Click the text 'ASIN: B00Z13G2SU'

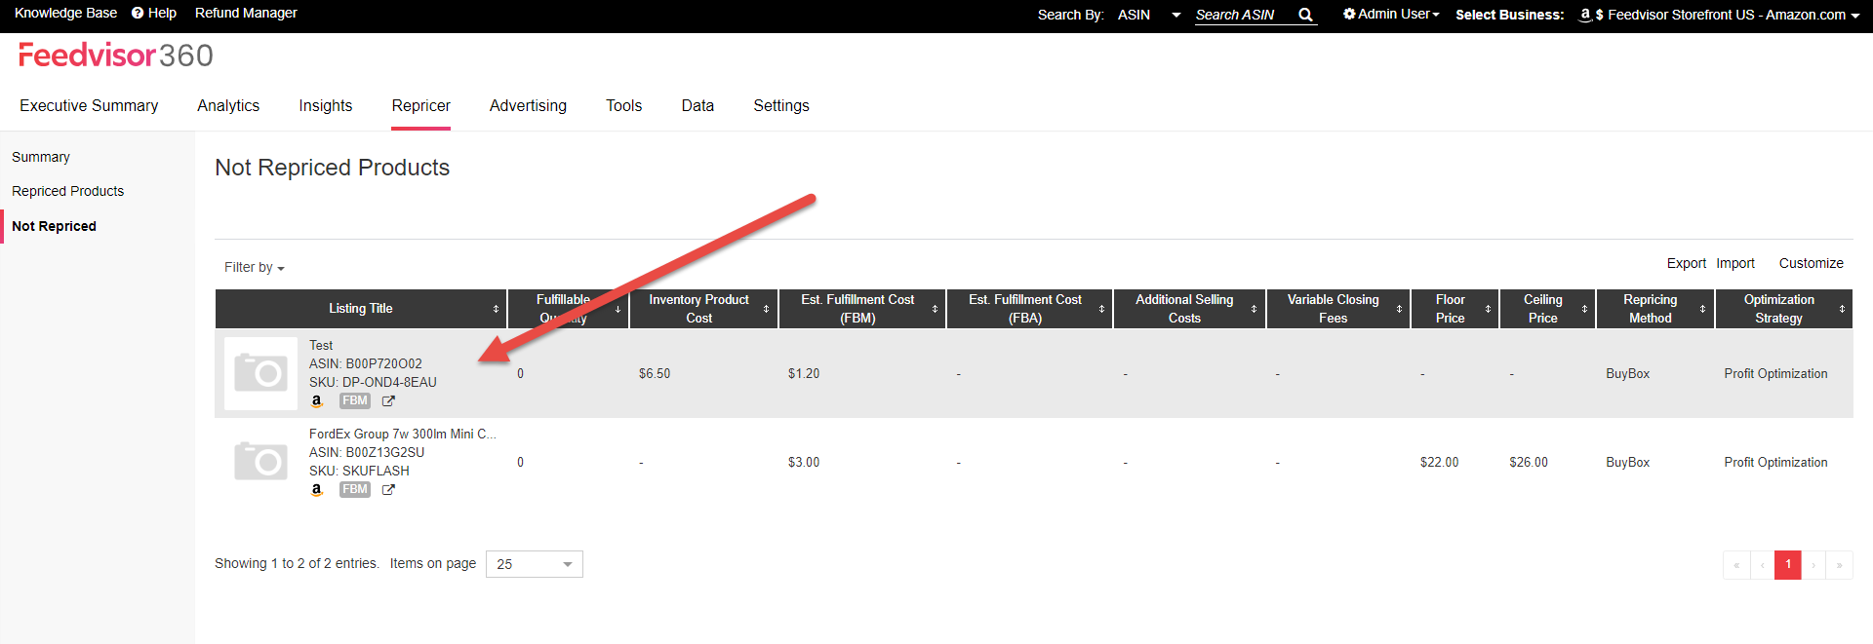(x=367, y=452)
